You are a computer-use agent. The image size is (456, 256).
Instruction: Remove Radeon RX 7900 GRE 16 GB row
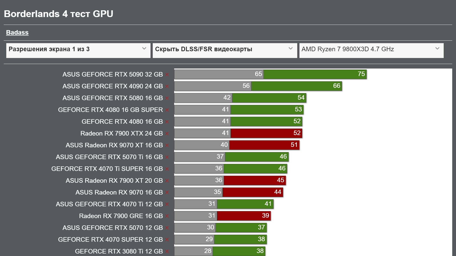click(x=167, y=216)
